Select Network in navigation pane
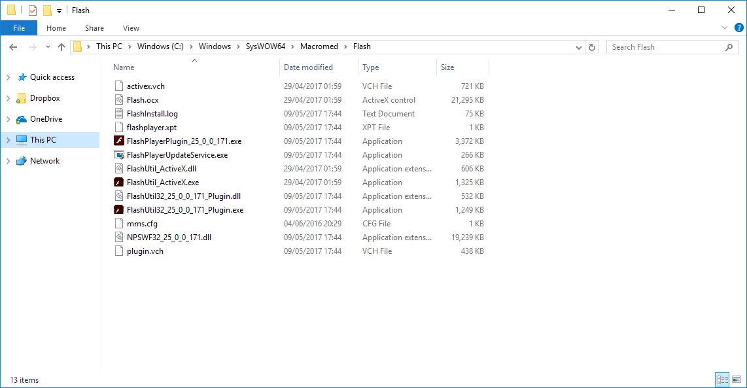The height and width of the screenshot is (388, 747). [x=44, y=161]
